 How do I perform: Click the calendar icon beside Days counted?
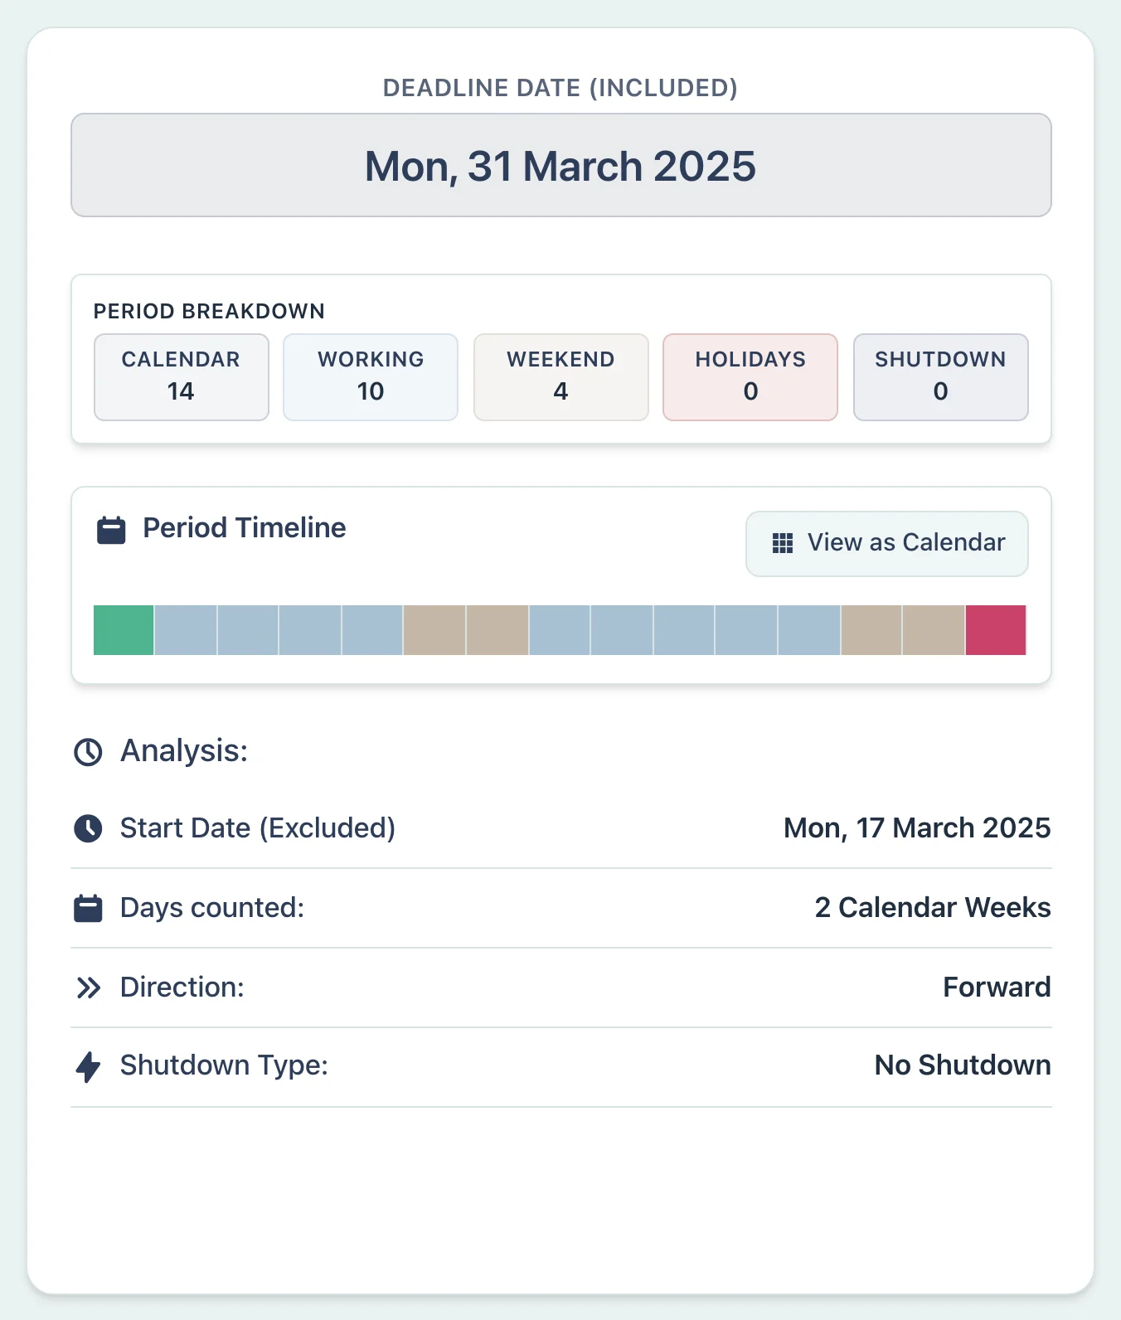[x=87, y=908]
